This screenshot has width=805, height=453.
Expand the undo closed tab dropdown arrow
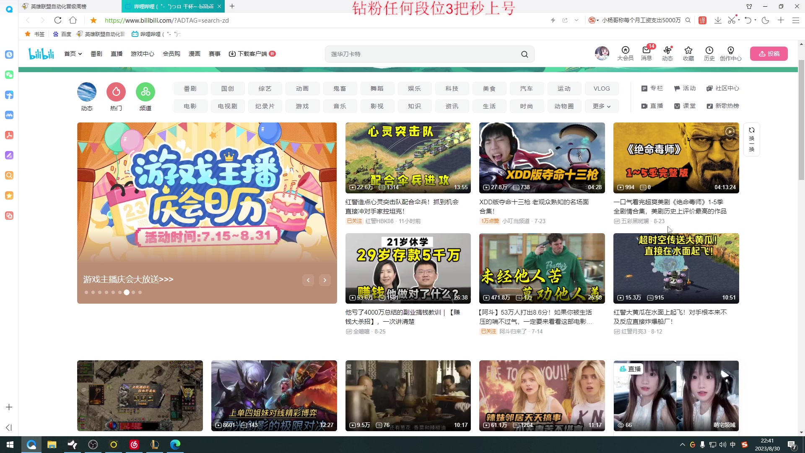[755, 20]
